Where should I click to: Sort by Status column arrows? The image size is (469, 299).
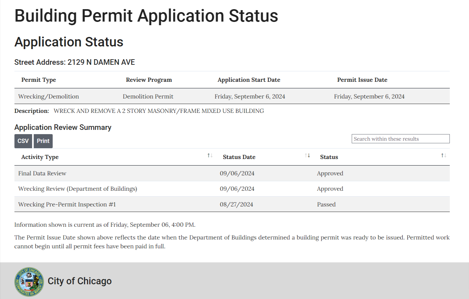click(444, 155)
